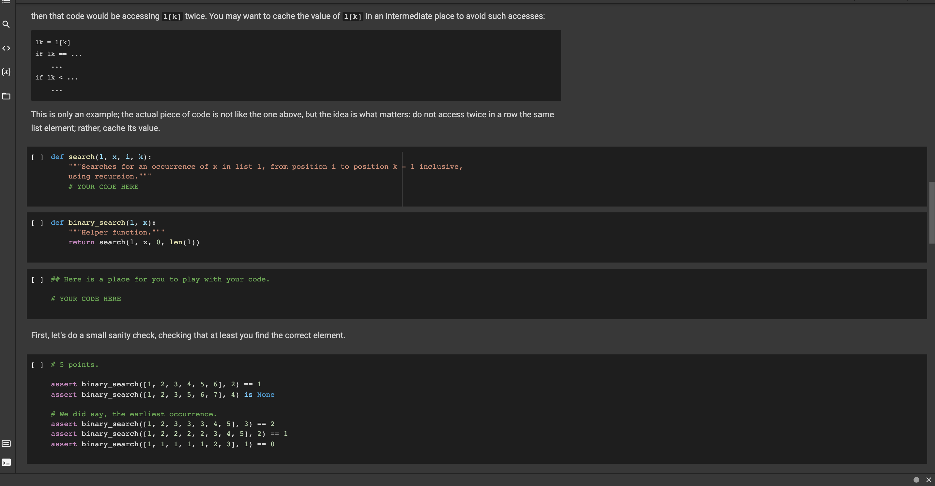This screenshot has width=935, height=486.
Task: Click the 'This is only an example' paragraph
Action: click(x=293, y=121)
